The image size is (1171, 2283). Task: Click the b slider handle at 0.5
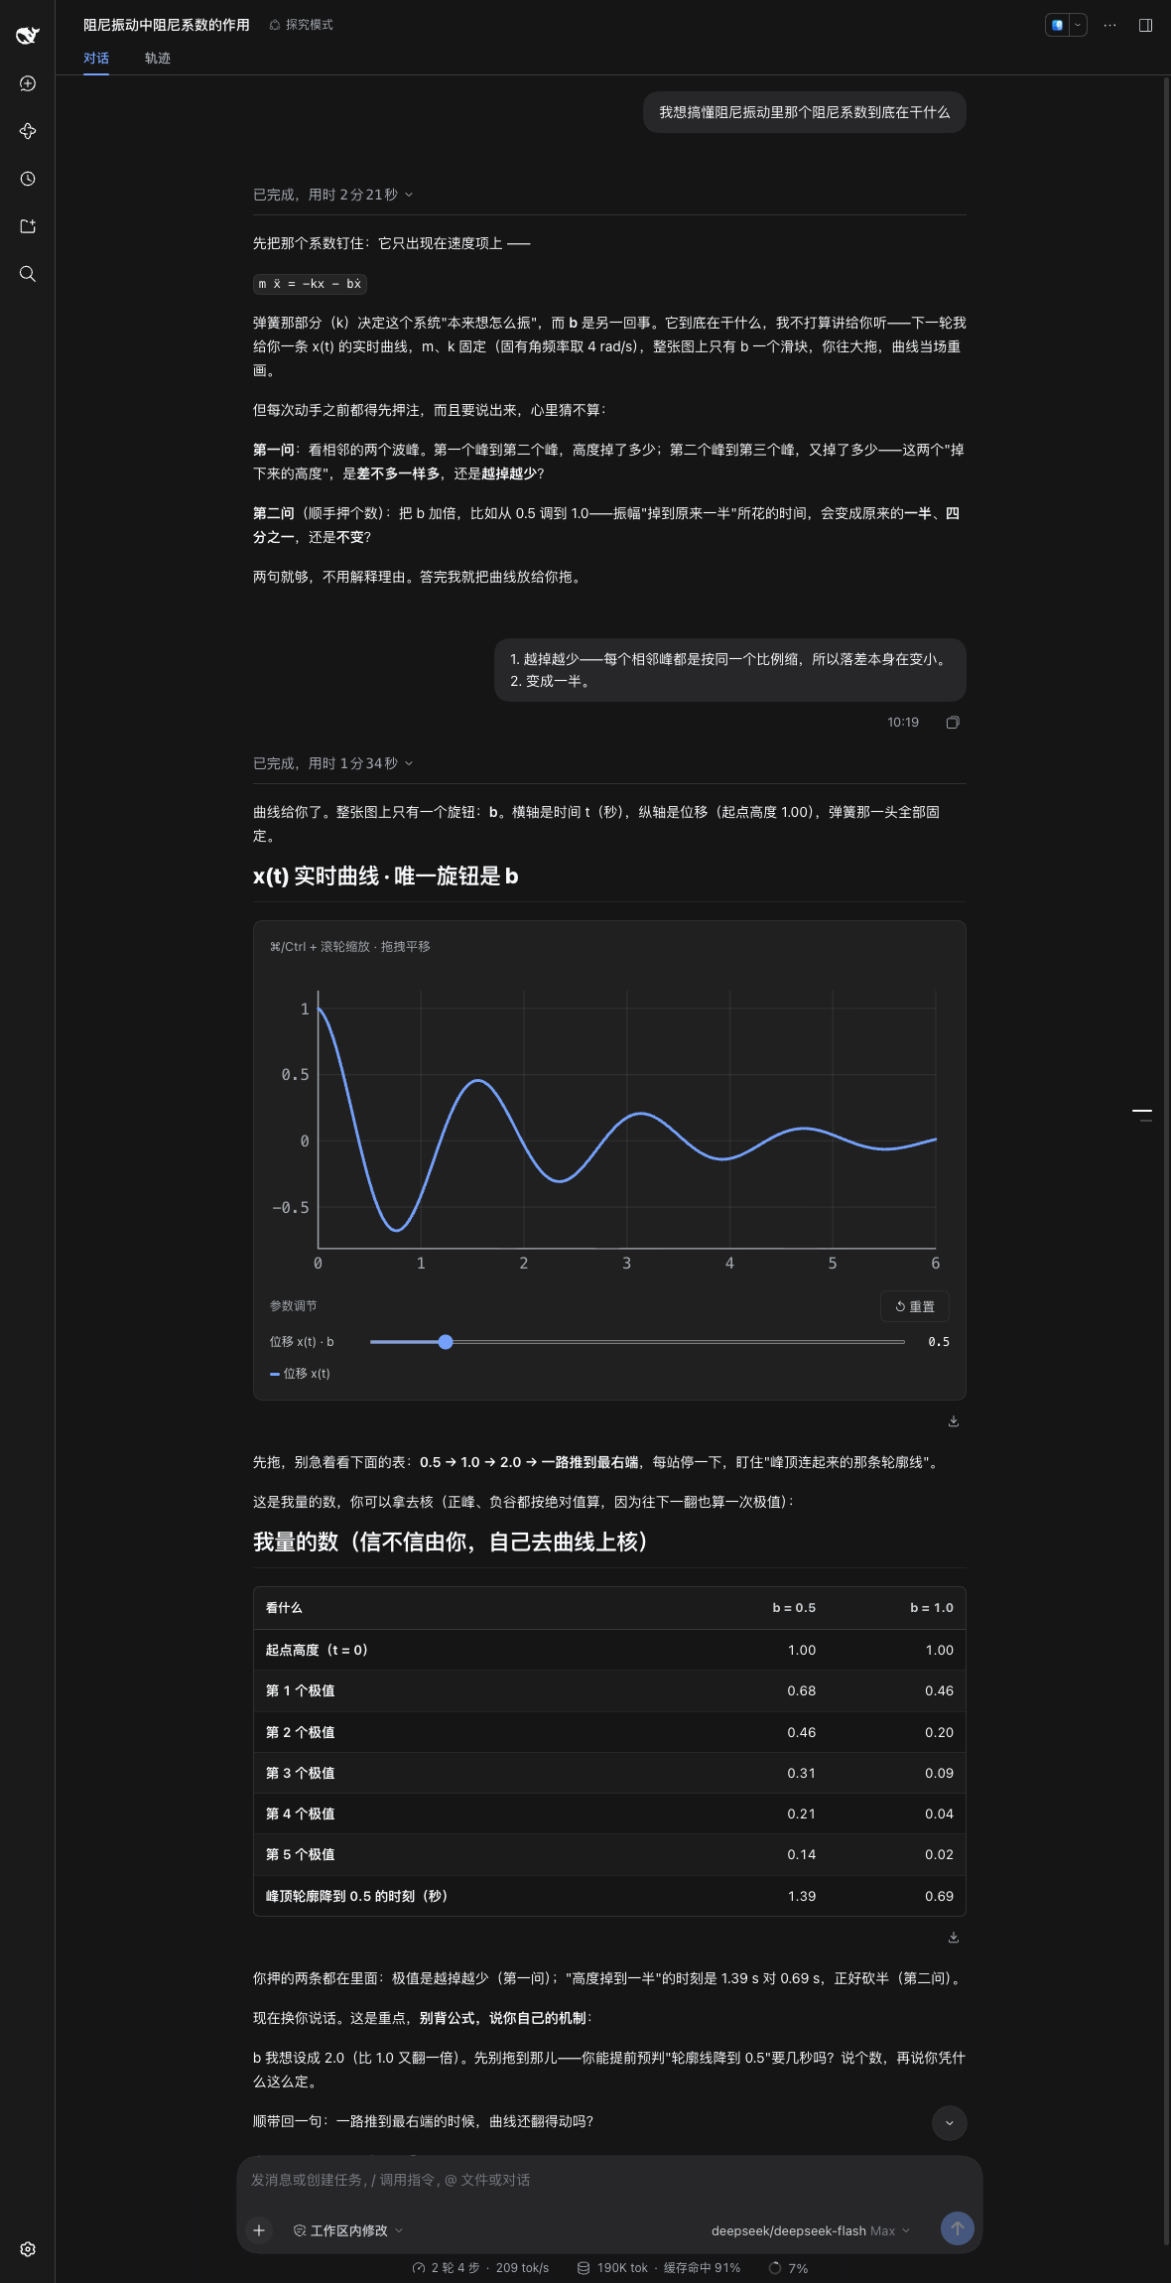coord(446,1342)
